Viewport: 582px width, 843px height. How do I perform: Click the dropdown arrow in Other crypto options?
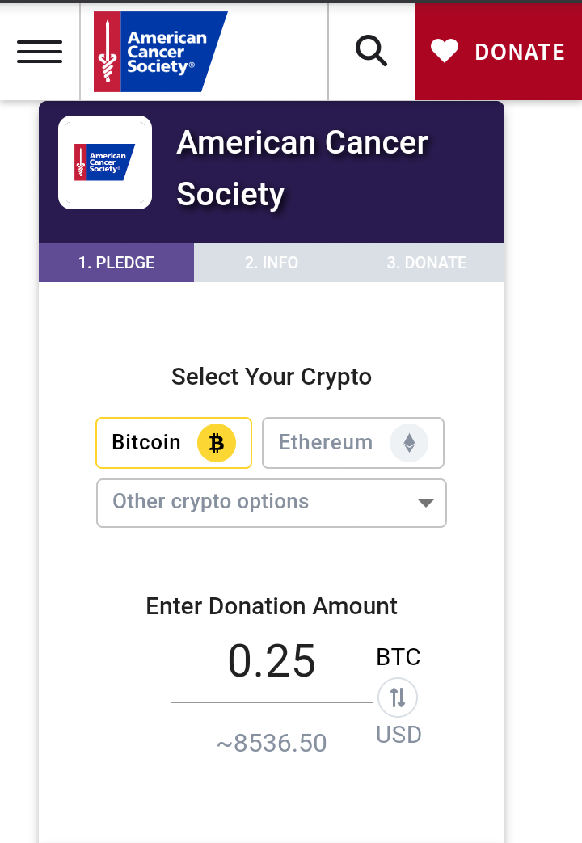[426, 504]
